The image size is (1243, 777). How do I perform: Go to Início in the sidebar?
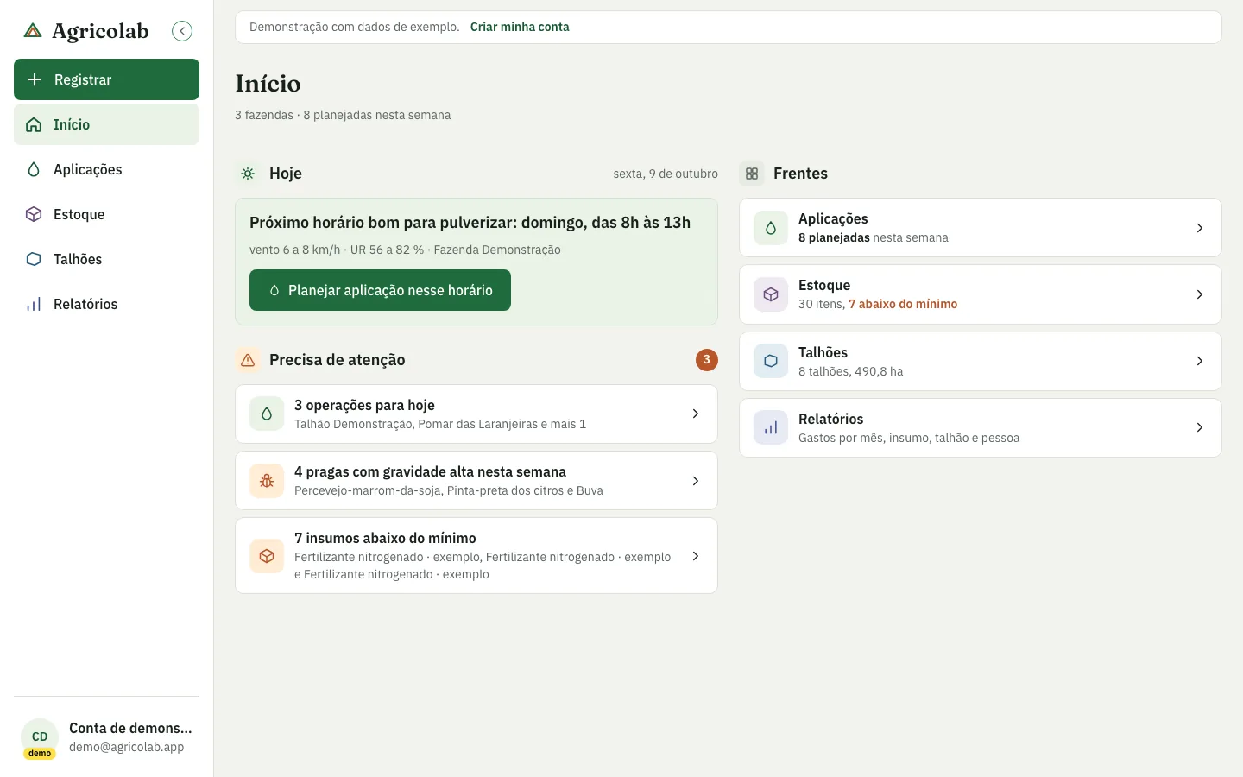[x=106, y=124]
